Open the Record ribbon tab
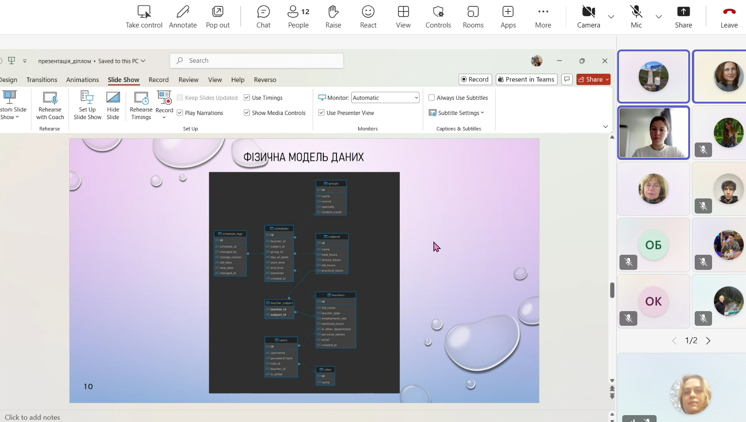The height and width of the screenshot is (422, 746). point(159,80)
